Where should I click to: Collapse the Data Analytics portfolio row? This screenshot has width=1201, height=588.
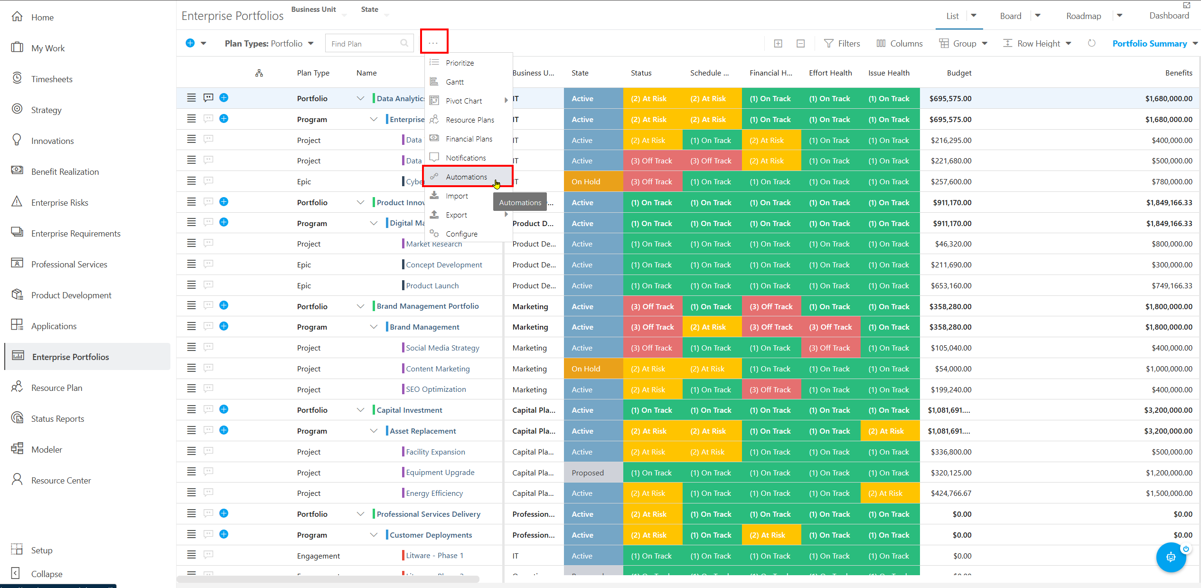360,98
